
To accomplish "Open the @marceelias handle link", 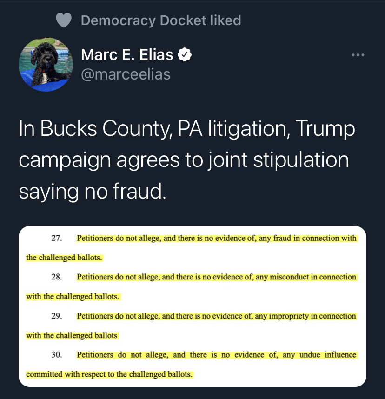I will coord(126,74).
